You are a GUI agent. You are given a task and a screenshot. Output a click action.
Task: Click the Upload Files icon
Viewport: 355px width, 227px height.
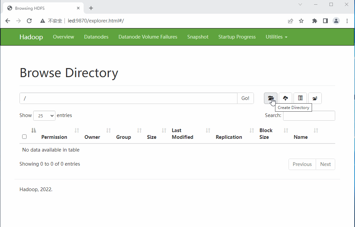point(285,98)
